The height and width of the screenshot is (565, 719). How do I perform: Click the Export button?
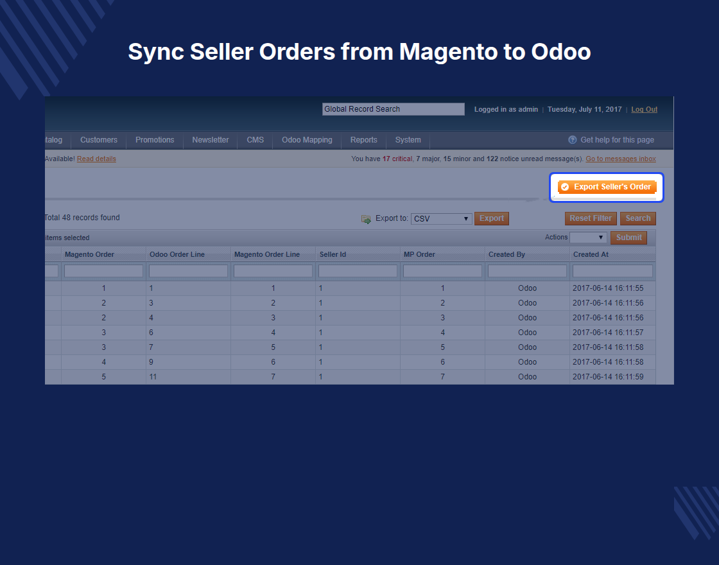492,218
